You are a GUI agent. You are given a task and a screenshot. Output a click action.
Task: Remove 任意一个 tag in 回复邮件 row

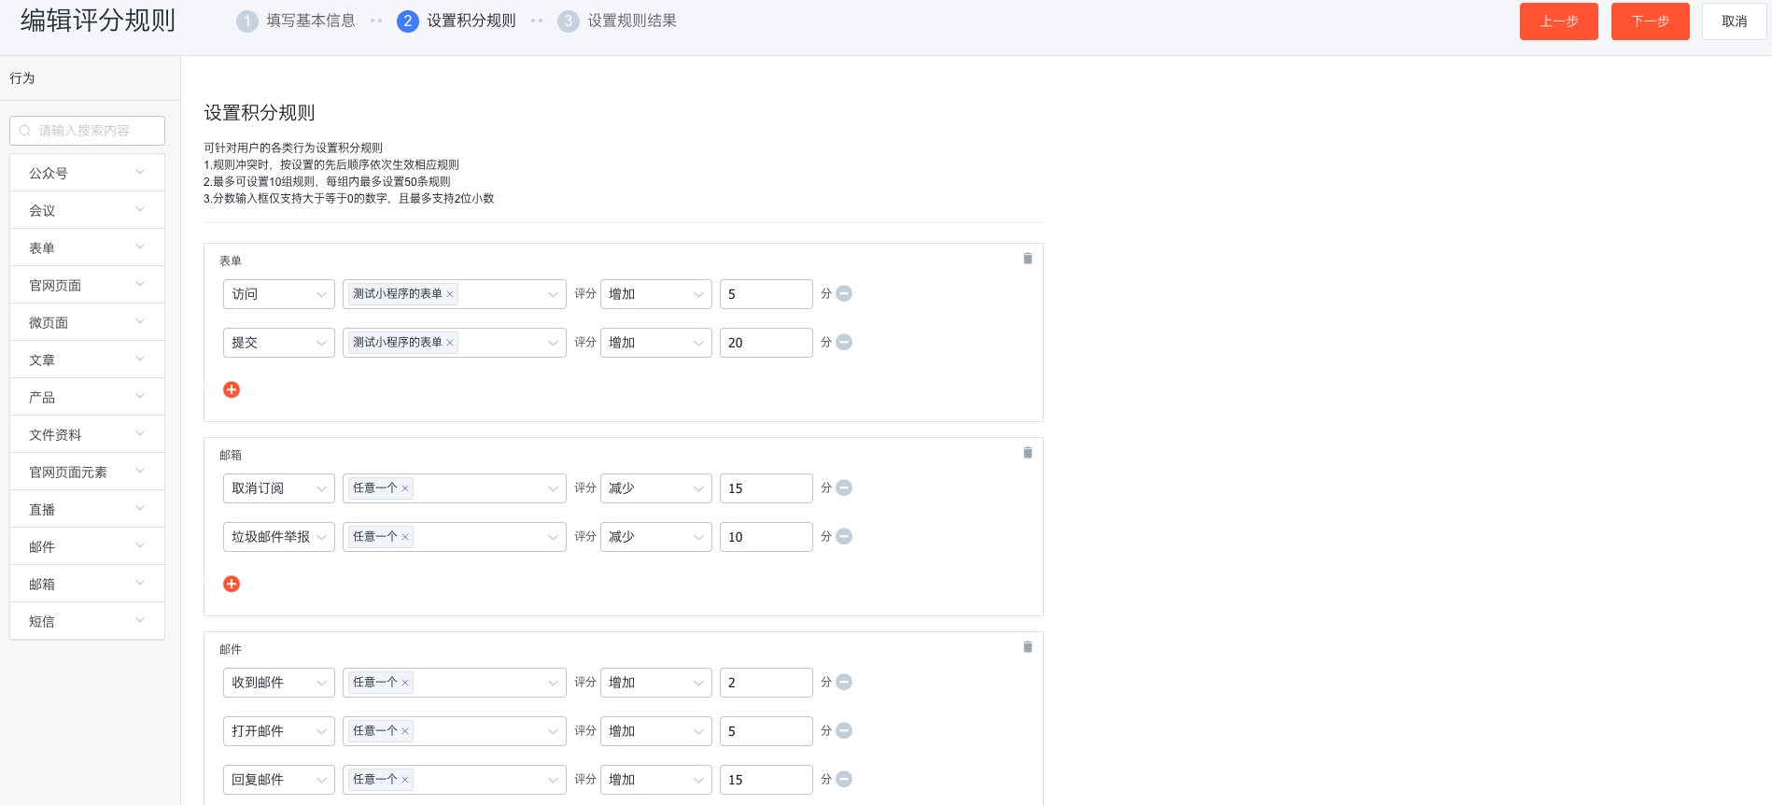(405, 780)
